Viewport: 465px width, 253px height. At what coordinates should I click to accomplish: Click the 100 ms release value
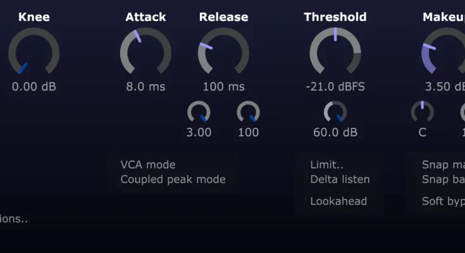tap(223, 86)
